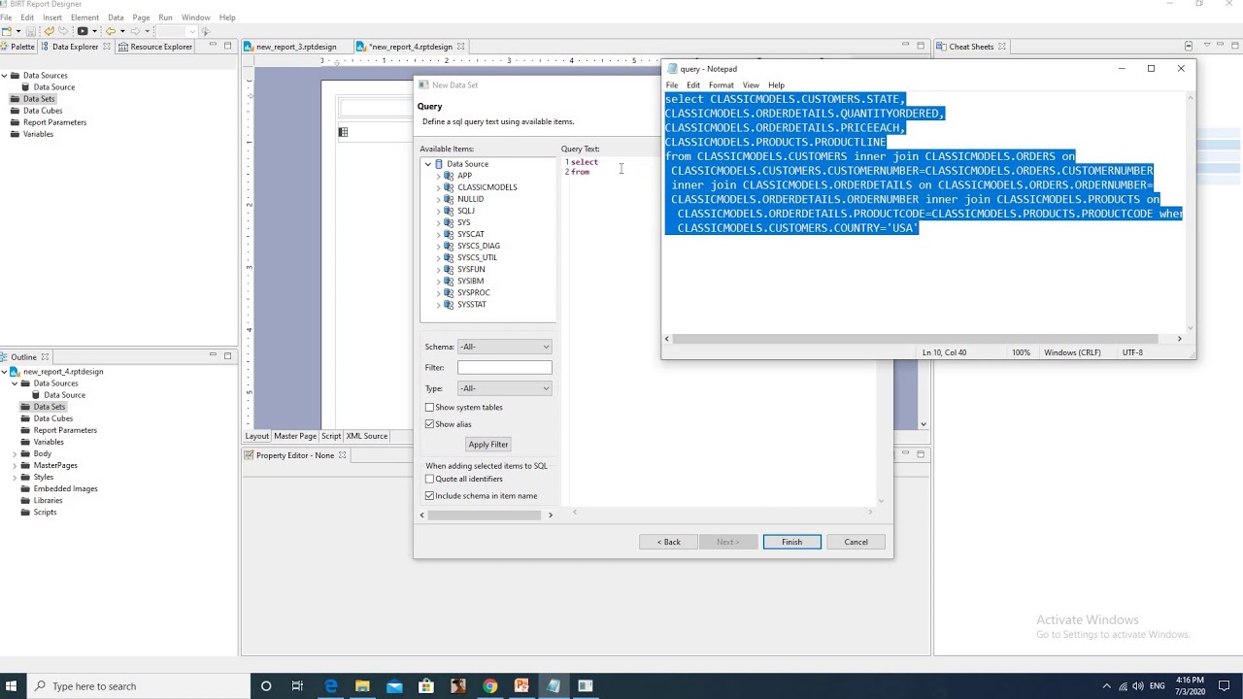Open the Type dropdown
This screenshot has width=1243, height=699.
pyautogui.click(x=504, y=388)
